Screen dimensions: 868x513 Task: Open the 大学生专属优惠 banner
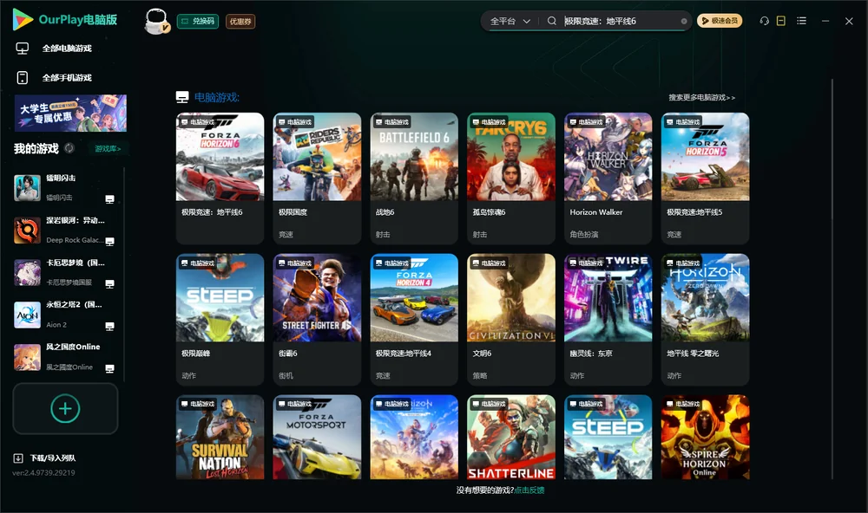(71, 113)
